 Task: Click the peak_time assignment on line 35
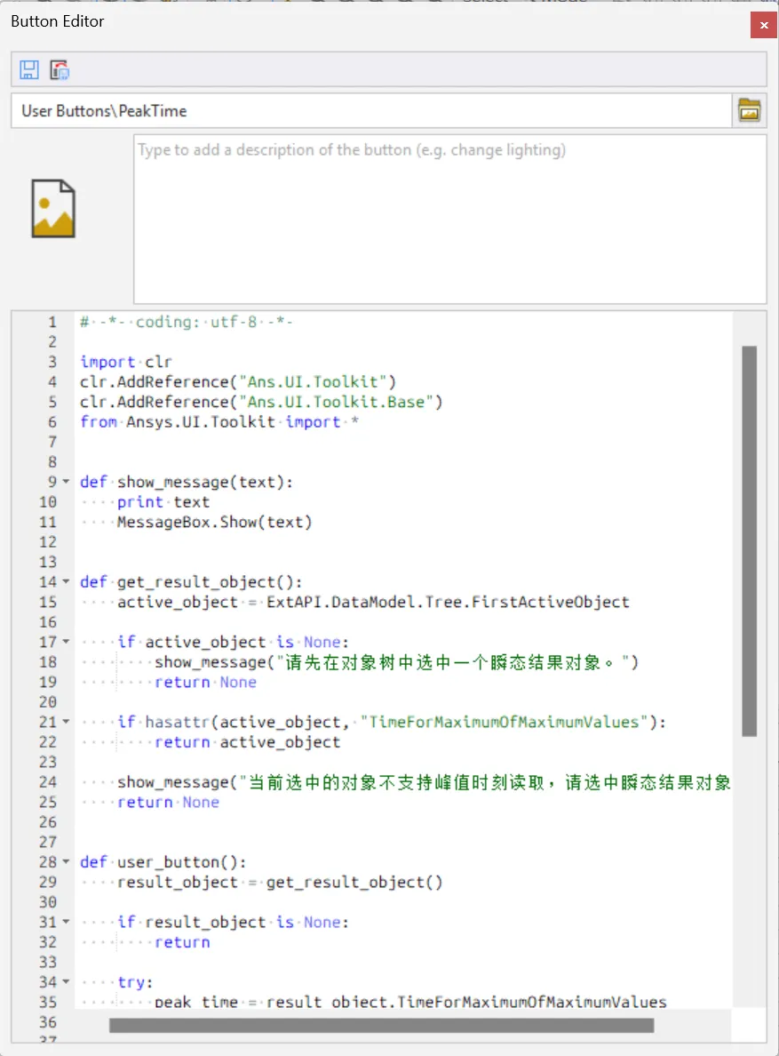click(410, 1002)
